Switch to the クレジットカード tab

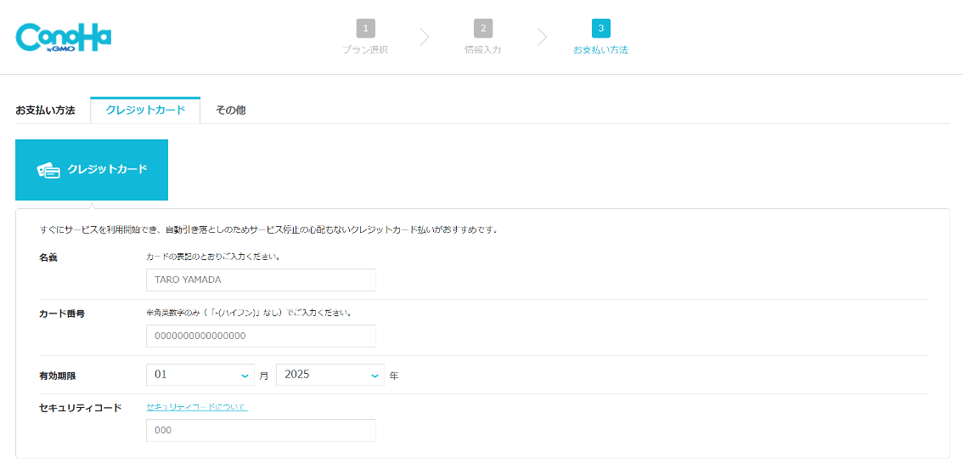(145, 110)
